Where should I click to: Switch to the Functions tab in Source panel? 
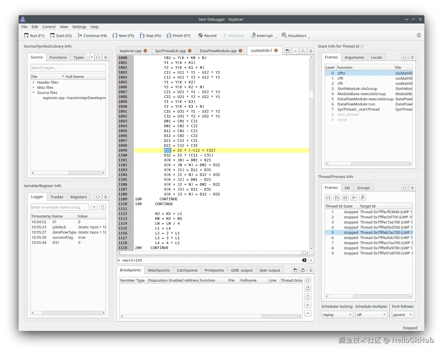[58, 57]
